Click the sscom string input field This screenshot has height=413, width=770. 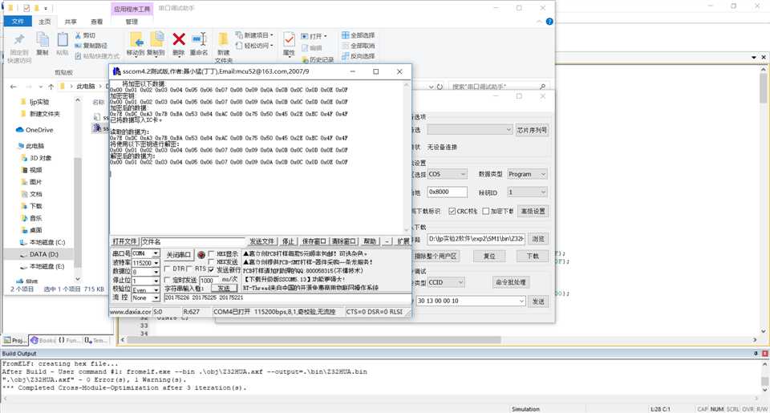pos(287,298)
